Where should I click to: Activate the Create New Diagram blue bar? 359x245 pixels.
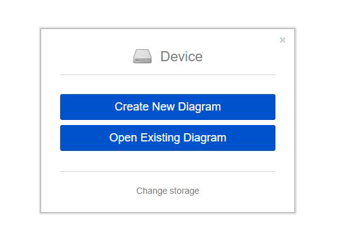[x=168, y=107]
